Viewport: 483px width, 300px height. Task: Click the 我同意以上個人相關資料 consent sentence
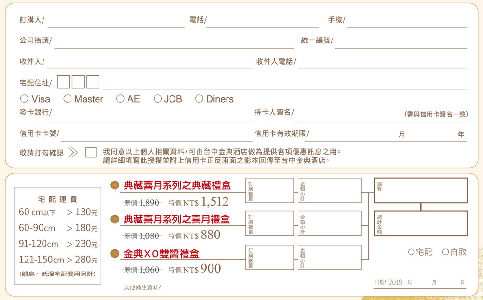coord(222,152)
